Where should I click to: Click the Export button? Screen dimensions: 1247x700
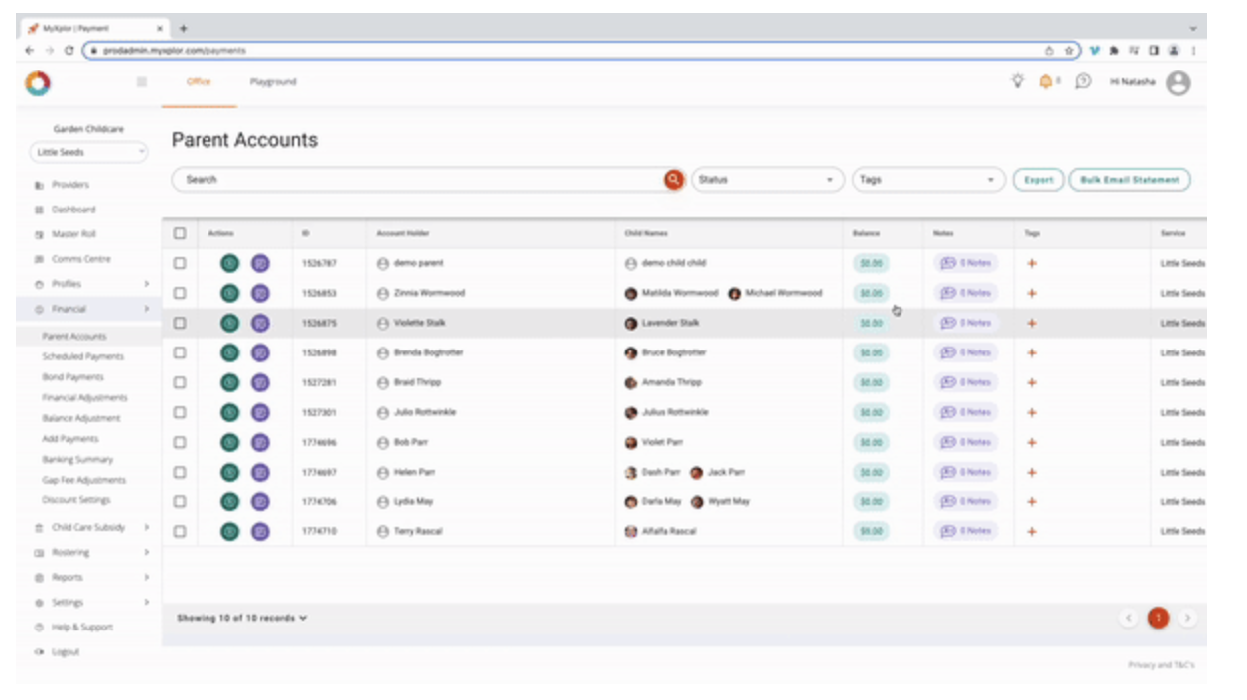point(1039,180)
